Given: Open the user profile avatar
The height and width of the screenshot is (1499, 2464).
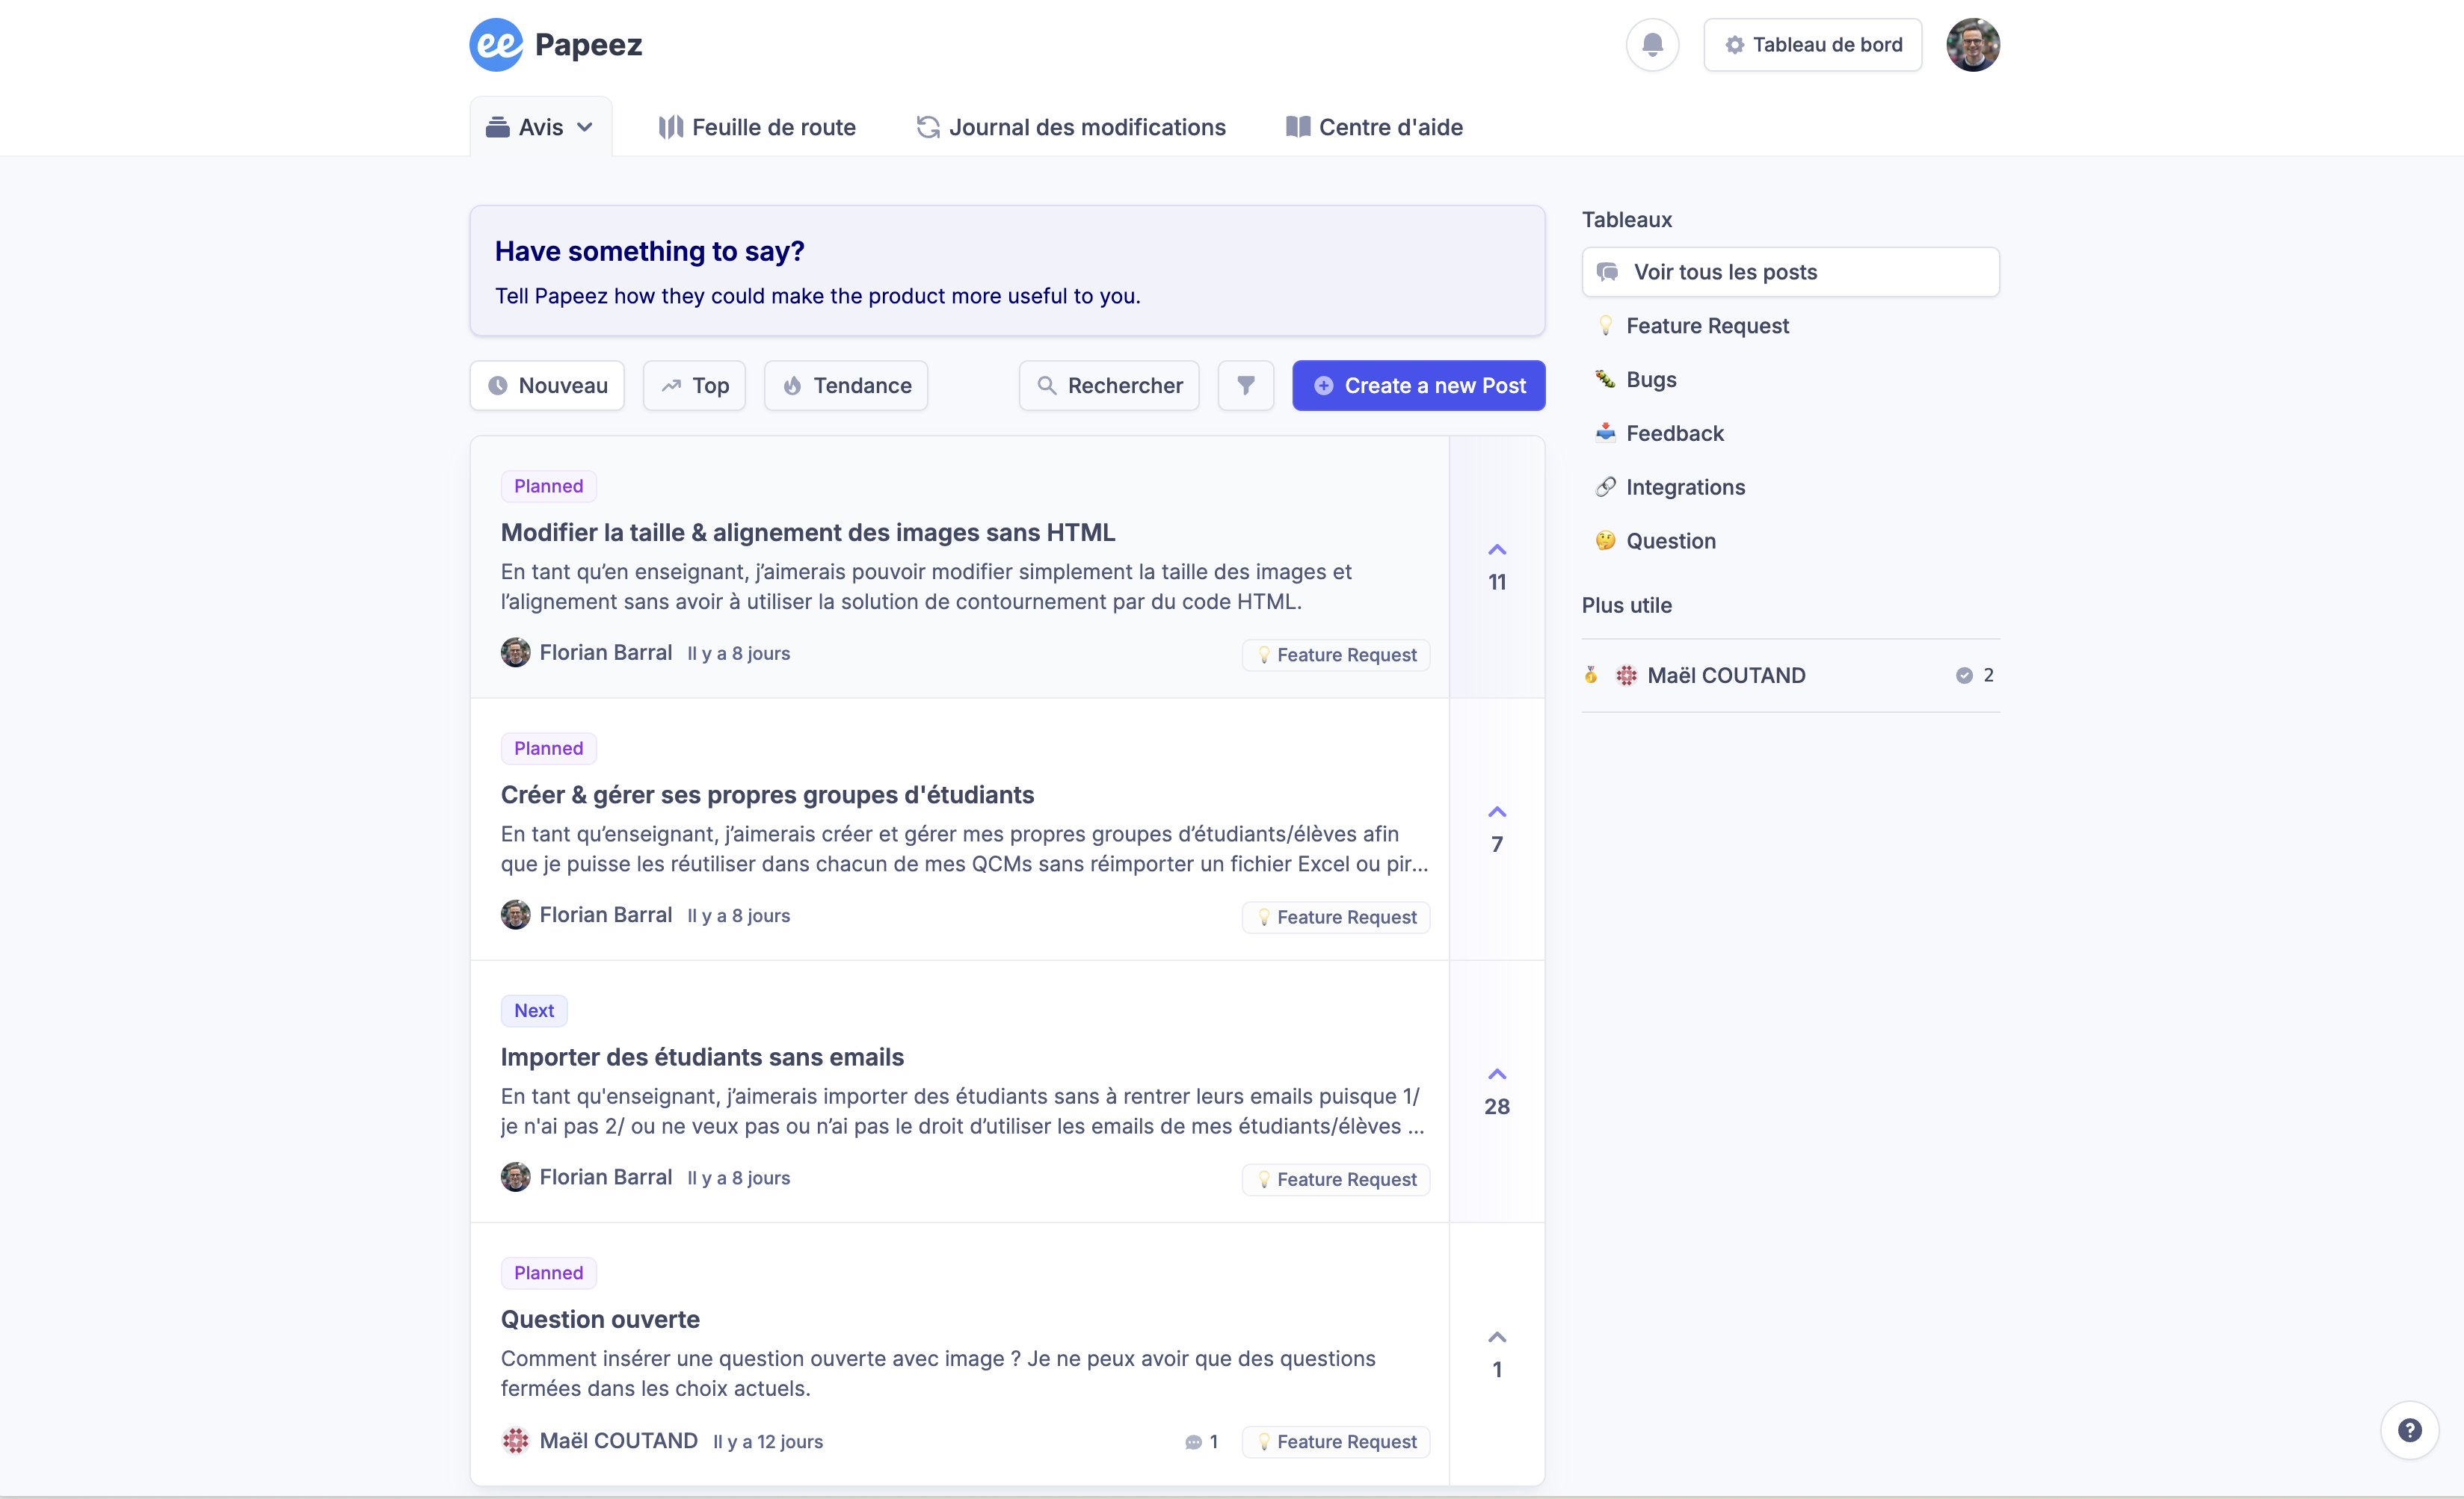Looking at the screenshot, I should [x=1972, y=45].
